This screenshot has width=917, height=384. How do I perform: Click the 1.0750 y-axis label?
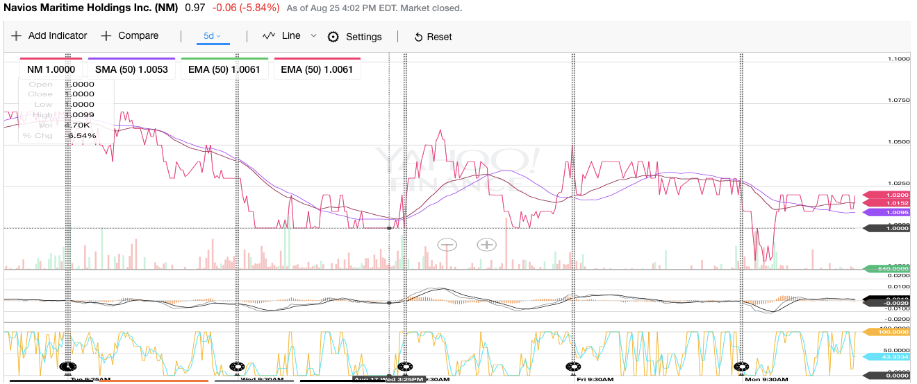(898, 100)
